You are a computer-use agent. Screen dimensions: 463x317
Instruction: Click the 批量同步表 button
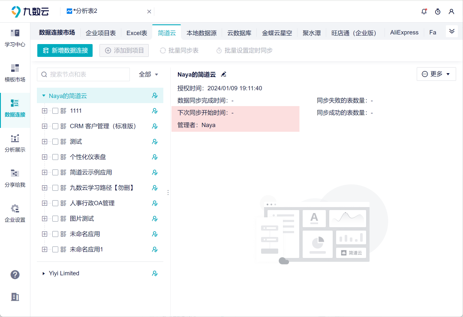(x=179, y=50)
